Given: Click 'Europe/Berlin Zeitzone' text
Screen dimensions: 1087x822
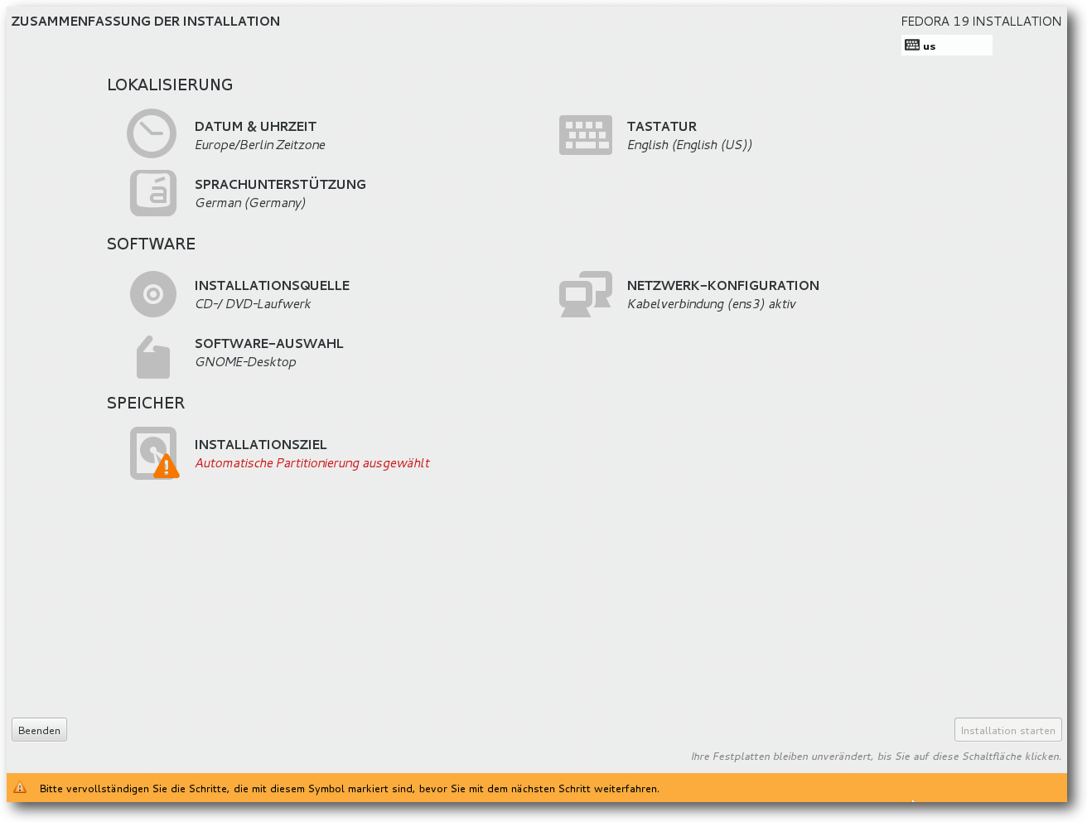Looking at the screenshot, I should click(260, 145).
